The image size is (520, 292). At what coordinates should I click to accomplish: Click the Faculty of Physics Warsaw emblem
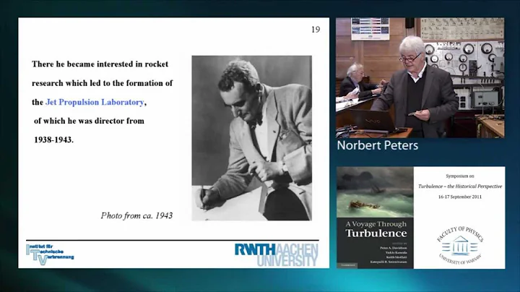point(459,246)
